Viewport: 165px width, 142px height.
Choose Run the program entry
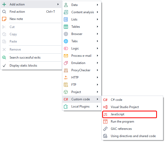click(x=122, y=122)
